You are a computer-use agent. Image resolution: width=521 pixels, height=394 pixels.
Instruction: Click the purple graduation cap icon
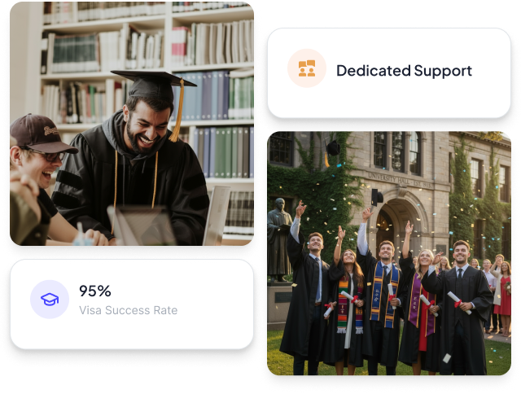point(50,300)
